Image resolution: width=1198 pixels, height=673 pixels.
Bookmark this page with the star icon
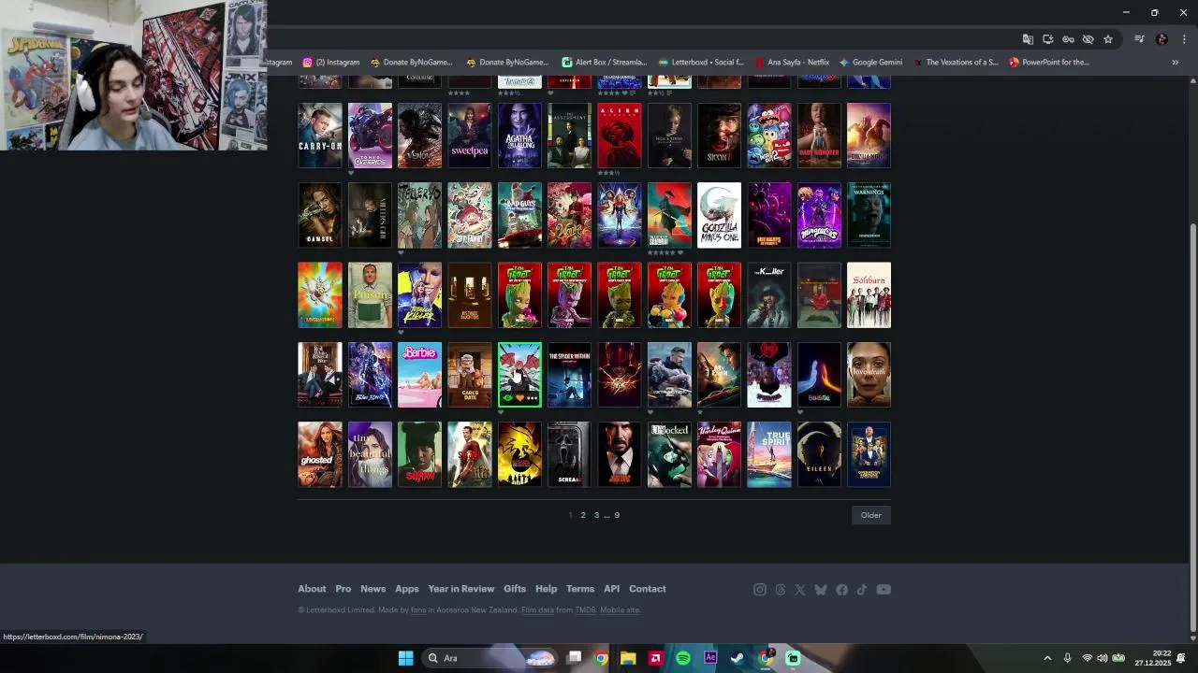coord(1108,39)
